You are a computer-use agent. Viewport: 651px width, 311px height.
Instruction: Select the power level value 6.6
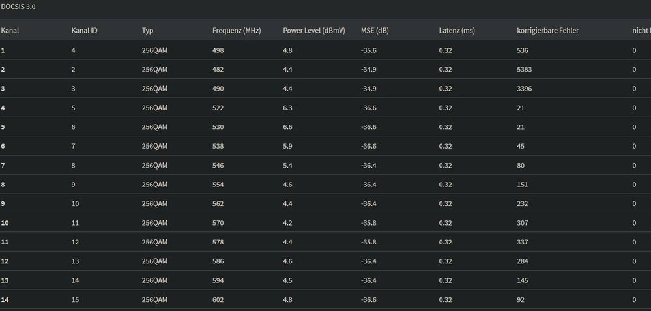click(288, 127)
